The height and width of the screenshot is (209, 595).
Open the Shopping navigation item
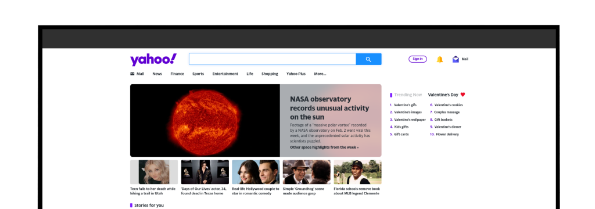[x=270, y=74]
